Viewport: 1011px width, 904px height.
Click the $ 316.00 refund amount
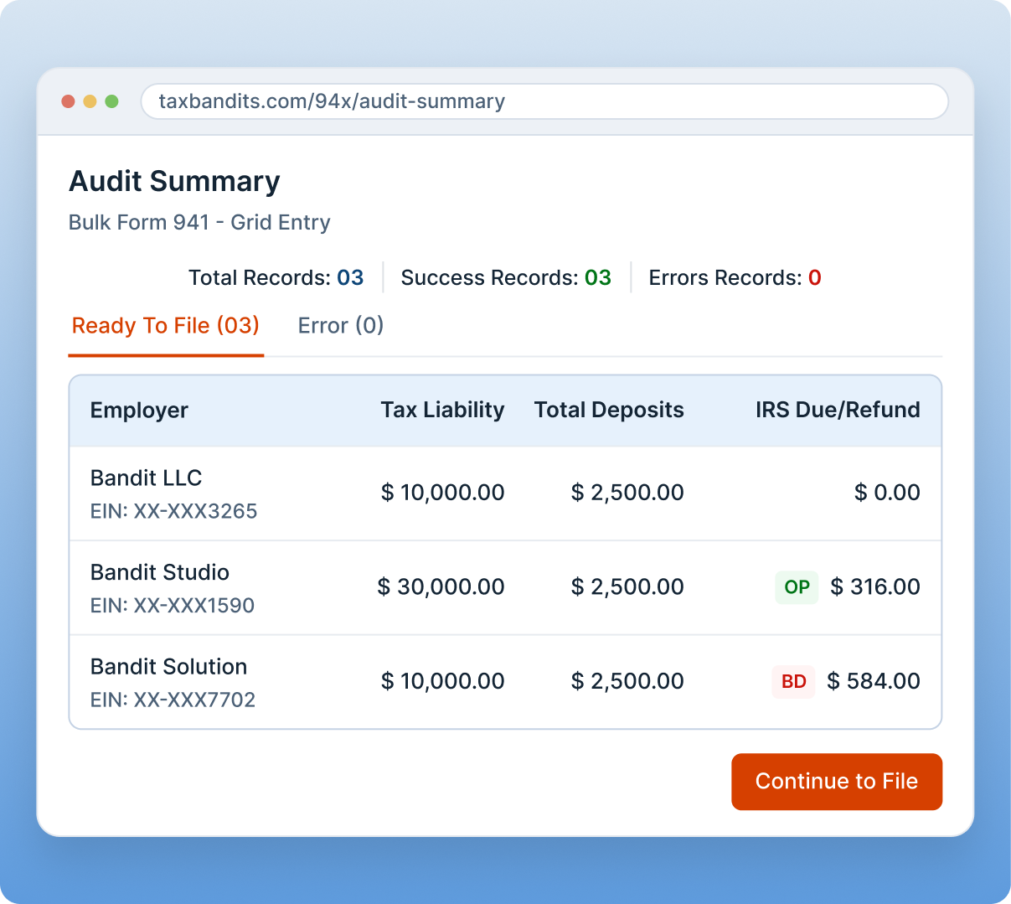point(875,587)
